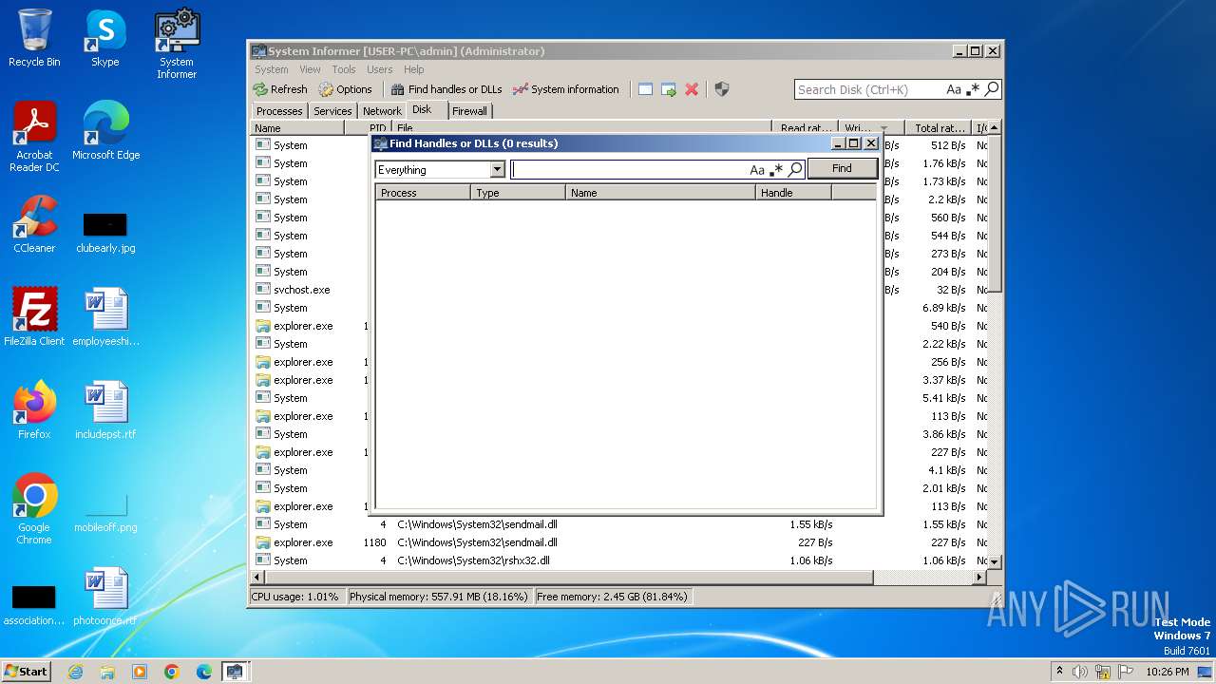Open Windows Explorer folder taskbar icon

click(107, 672)
